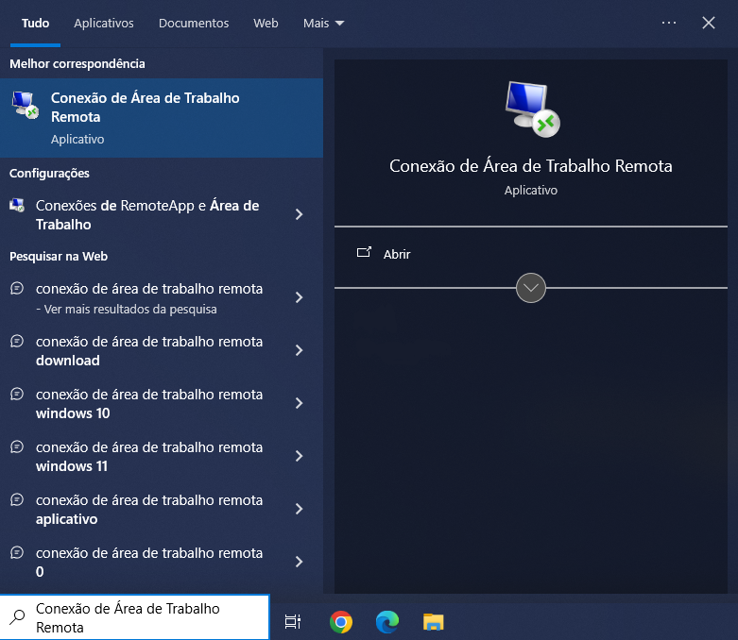Click the Task View taskbar icon
The image size is (738, 640).
[293, 621]
